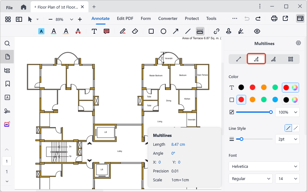
Task: Open the opacity 100% dropdown
Action: click(287, 112)
